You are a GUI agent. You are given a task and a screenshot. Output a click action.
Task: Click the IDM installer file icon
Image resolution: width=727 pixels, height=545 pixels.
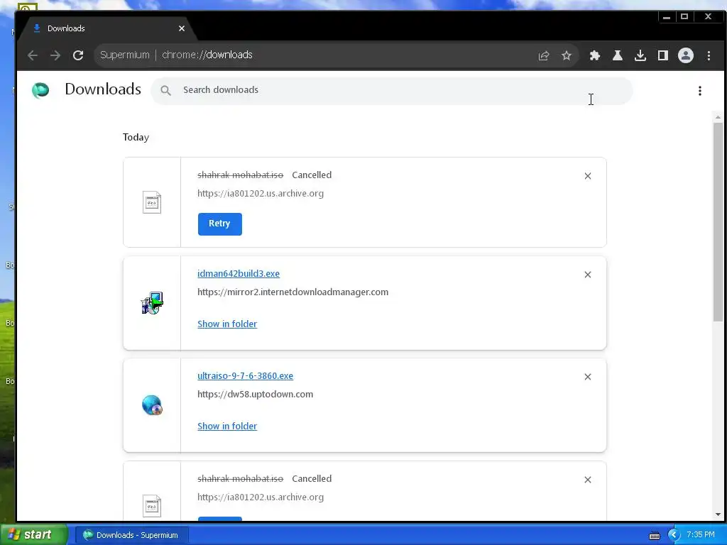(x=152, y=303)
